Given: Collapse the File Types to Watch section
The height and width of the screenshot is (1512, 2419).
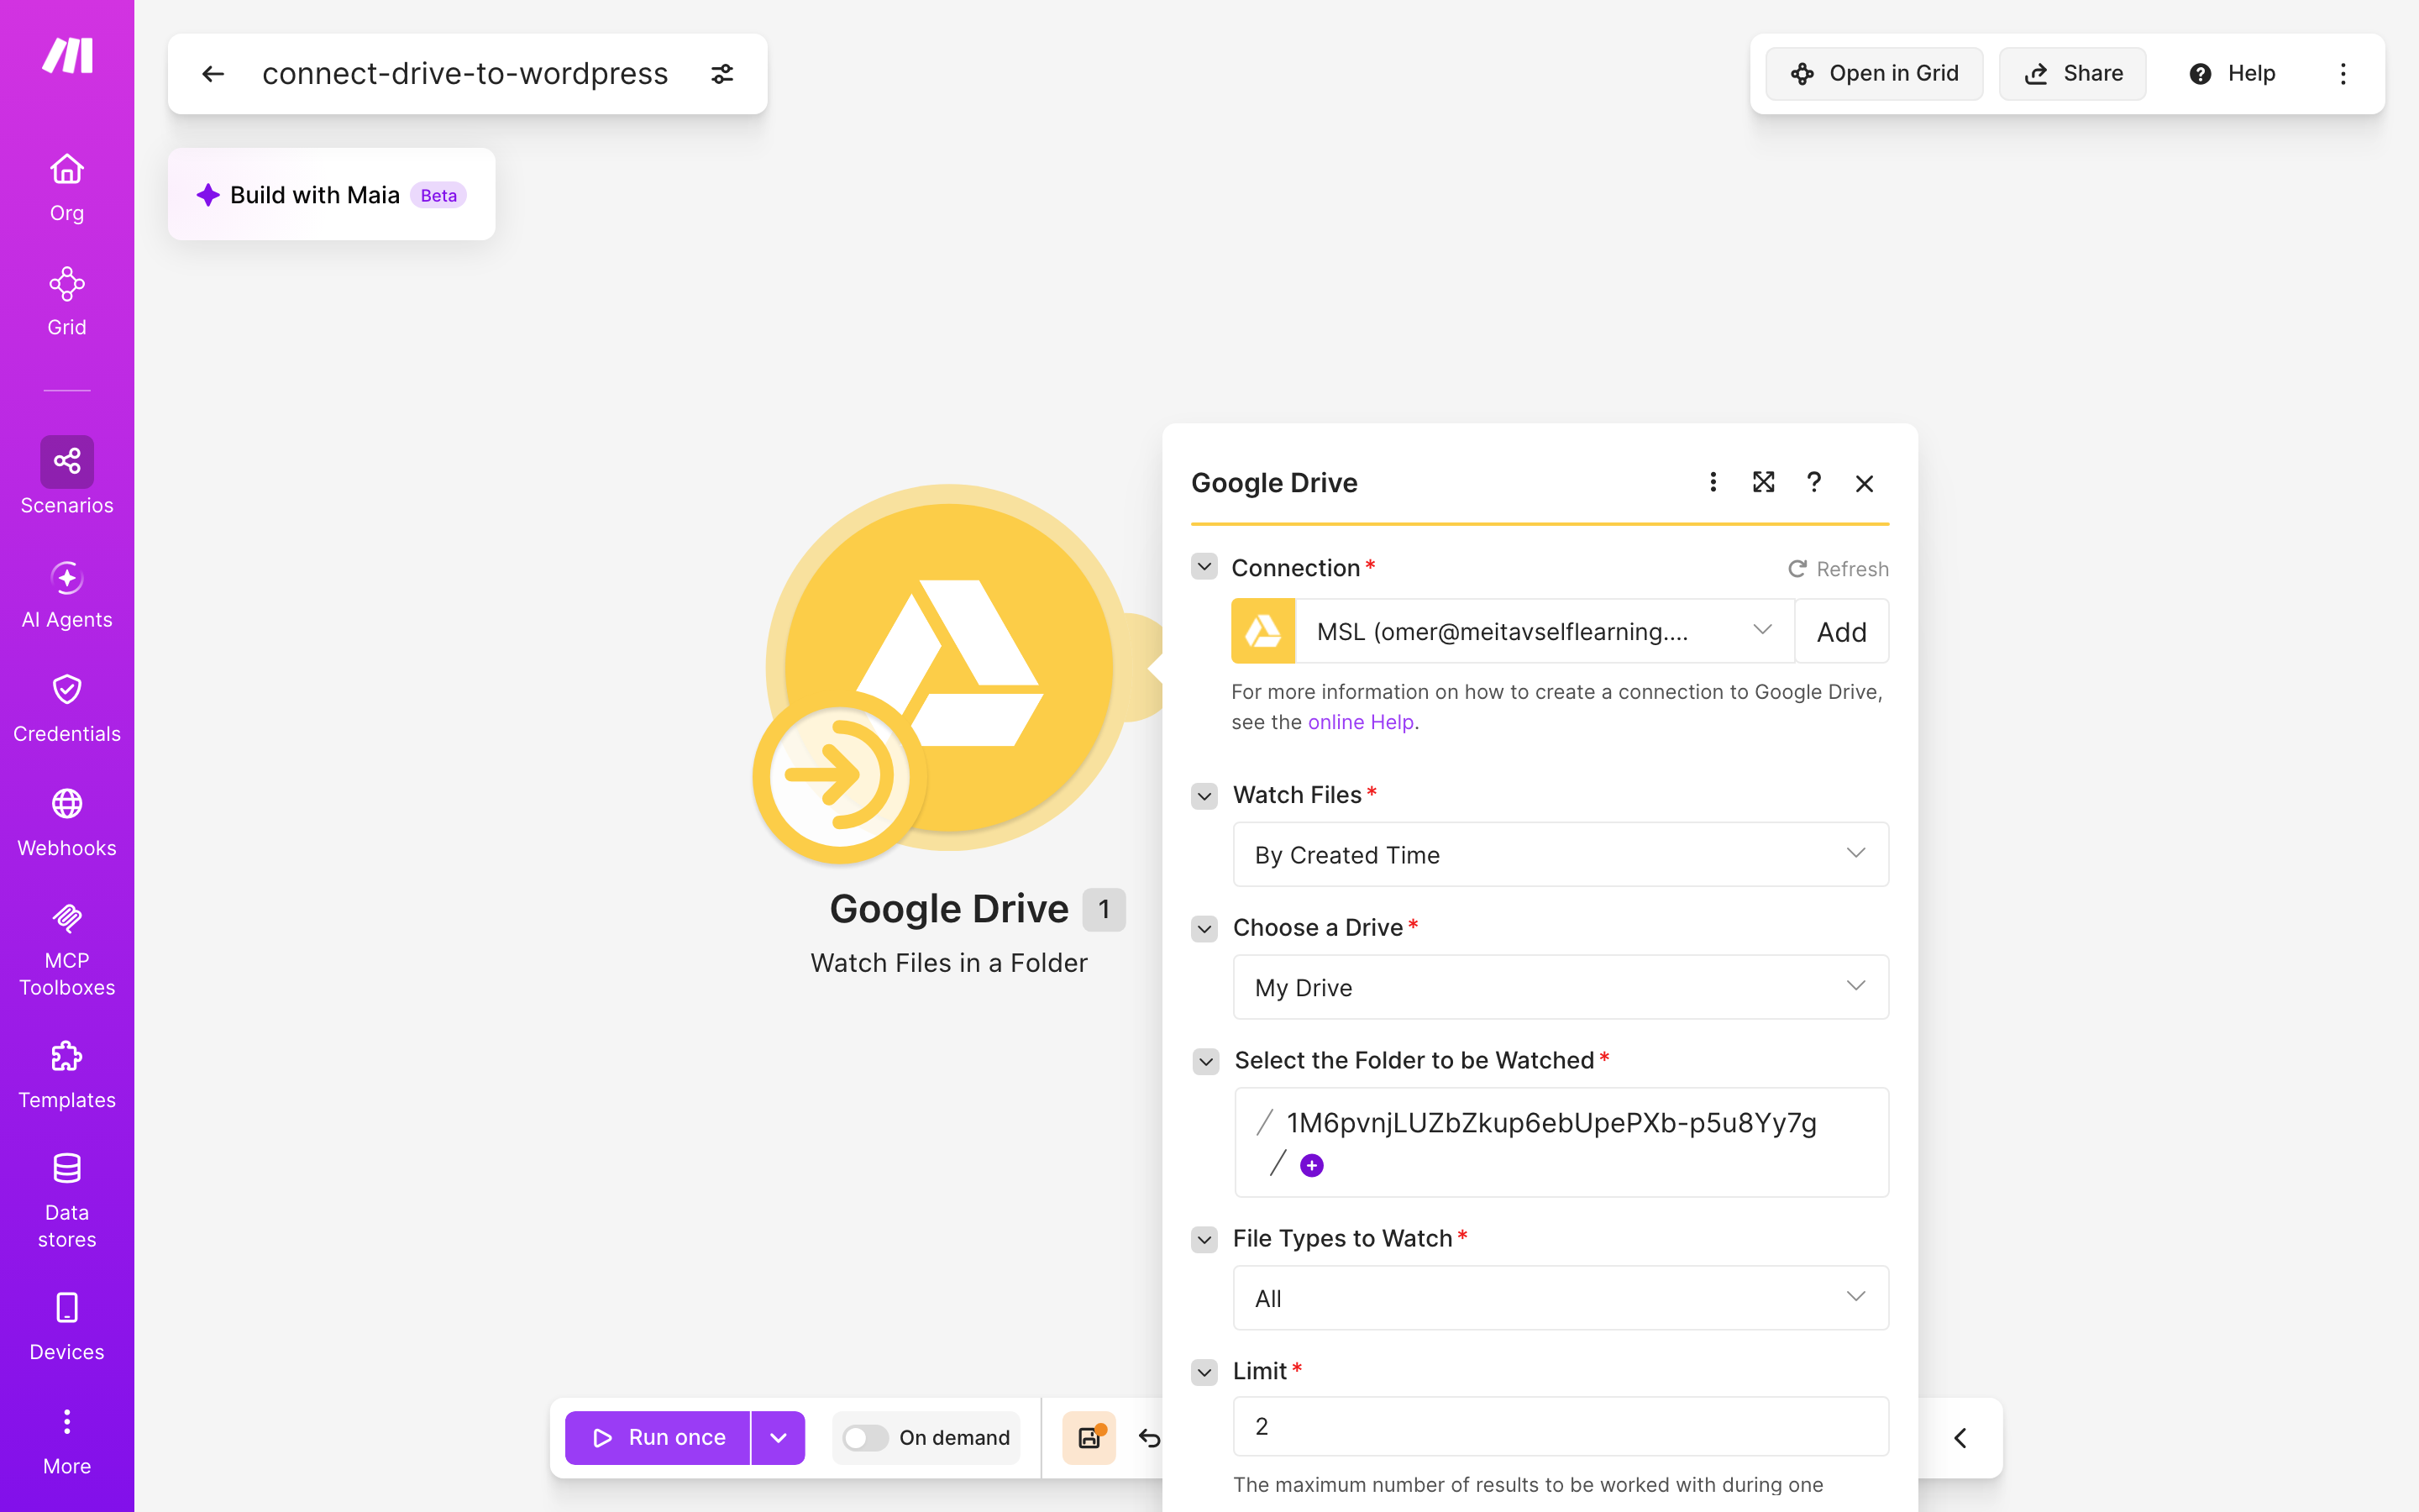Looking at the screenshot, I should point(1204,1240).
